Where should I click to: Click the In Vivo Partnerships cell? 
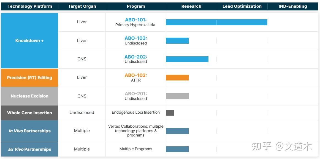coord(29,131)
